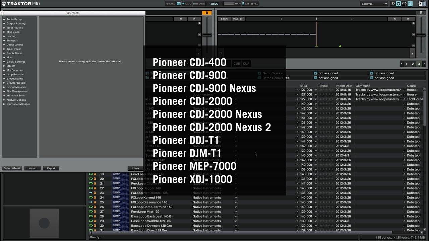
Task: Click Deck B tempo bend right arrow
Action: (409, 19)
